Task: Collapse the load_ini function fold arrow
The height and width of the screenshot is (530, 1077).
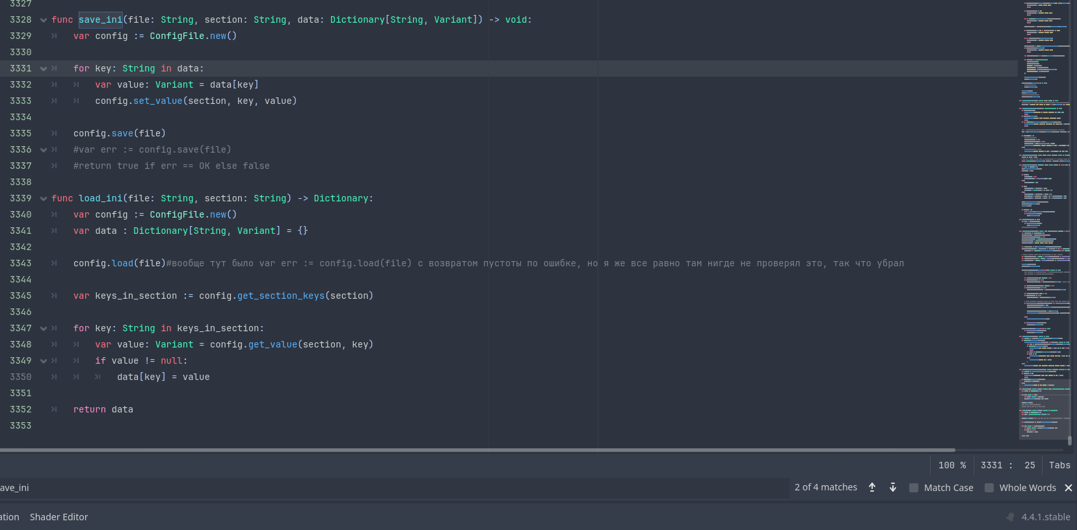Action: coord(44,199)
